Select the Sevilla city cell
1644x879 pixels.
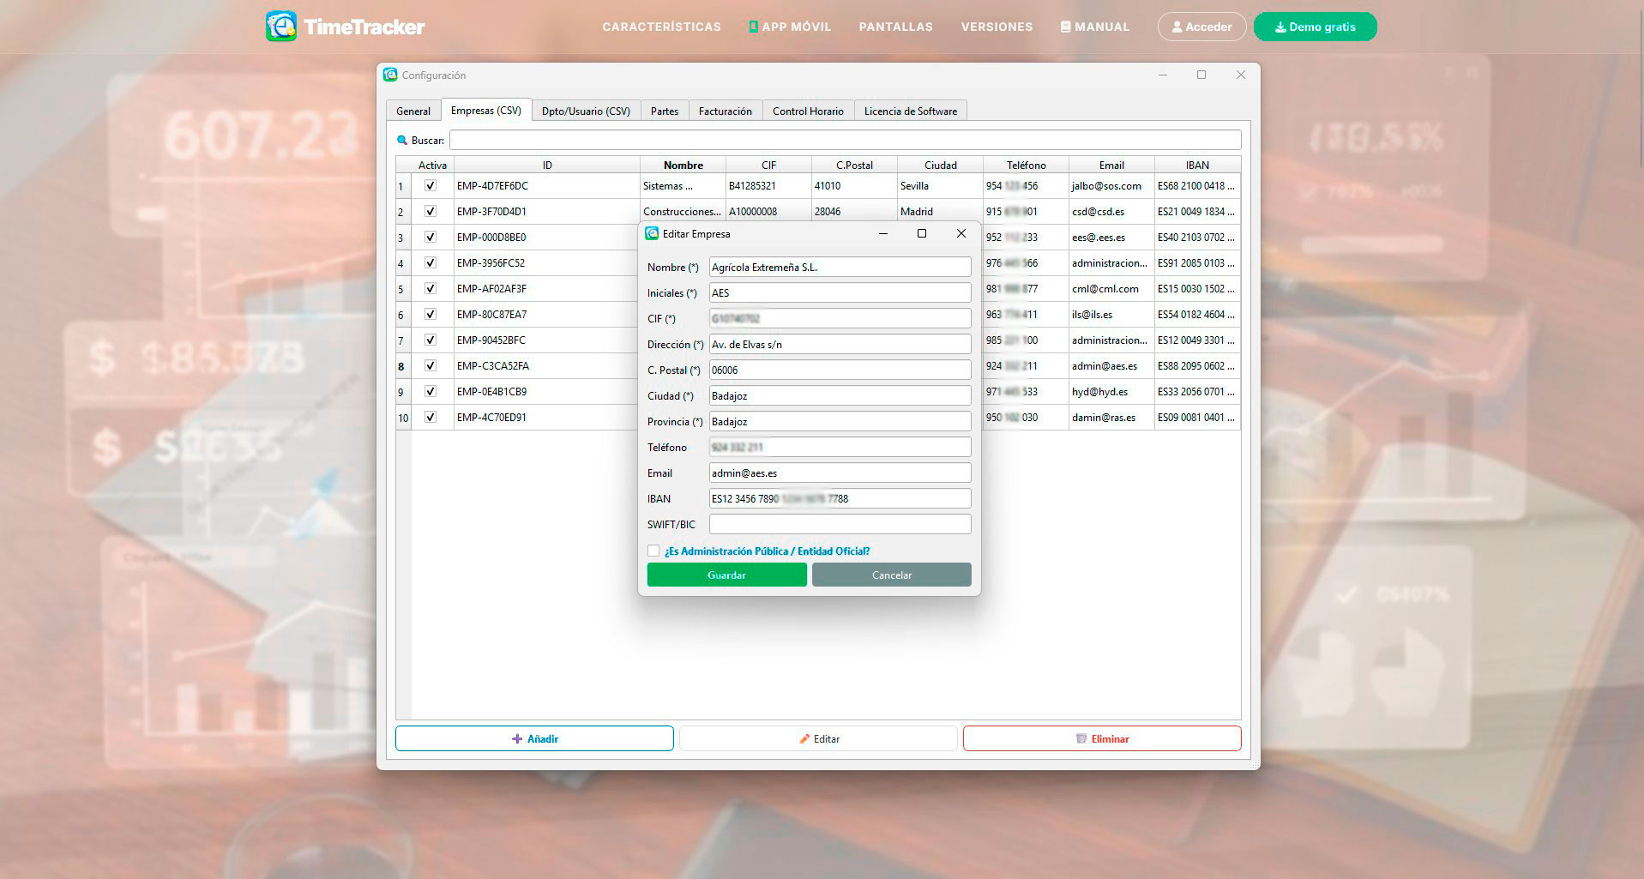[x=940, y=185]
